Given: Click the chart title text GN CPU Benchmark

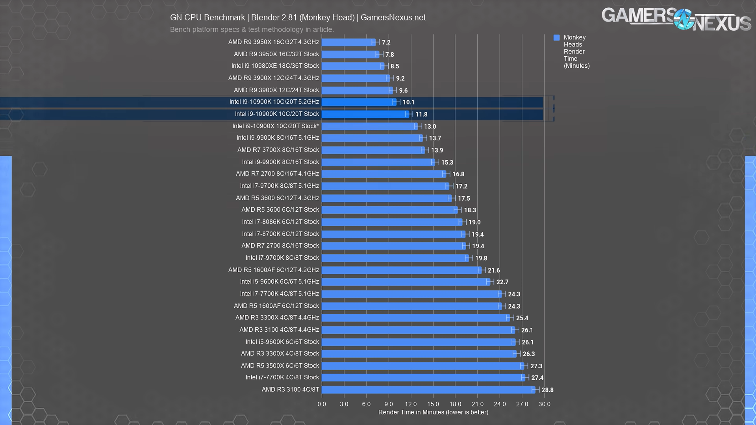Looking at the screenshot, I should (x=208, y=17).
